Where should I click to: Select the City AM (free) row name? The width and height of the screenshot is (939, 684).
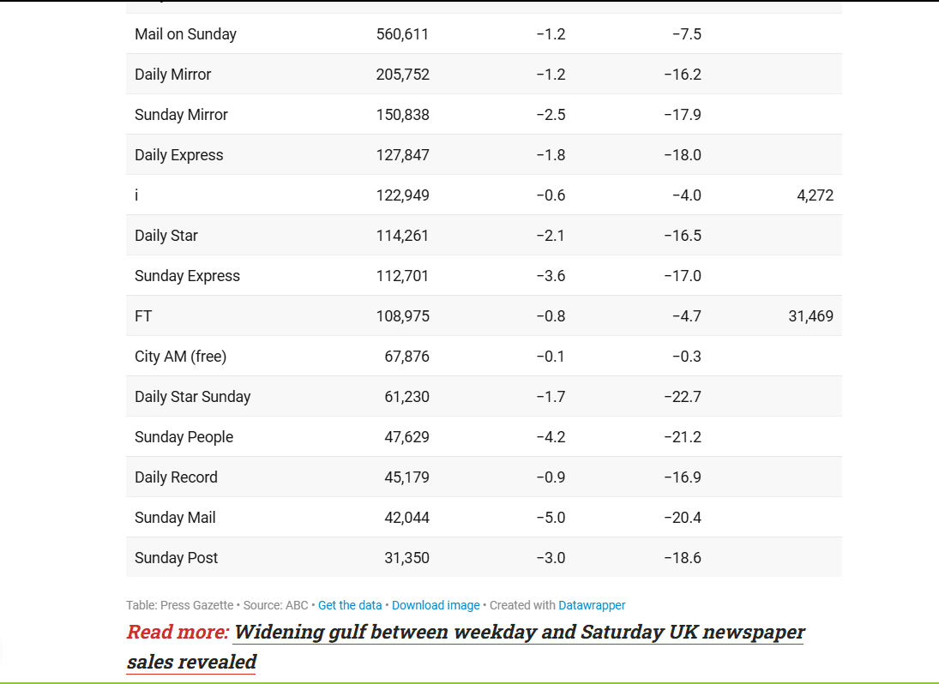pyautogui.click(x=181, y=357)
